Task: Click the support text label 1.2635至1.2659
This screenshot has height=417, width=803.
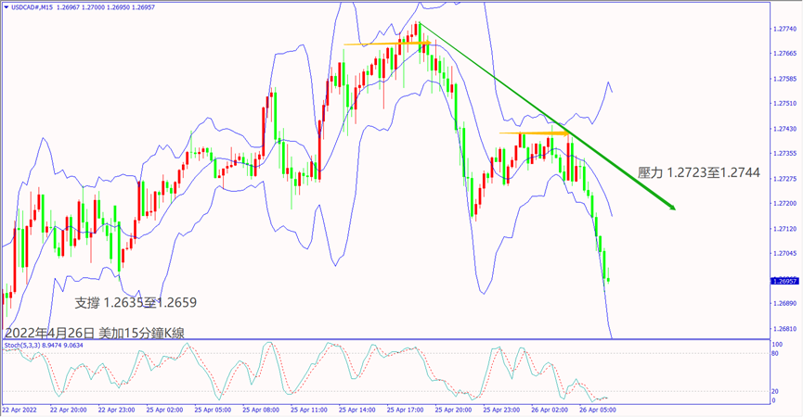Action: point(136,302)
